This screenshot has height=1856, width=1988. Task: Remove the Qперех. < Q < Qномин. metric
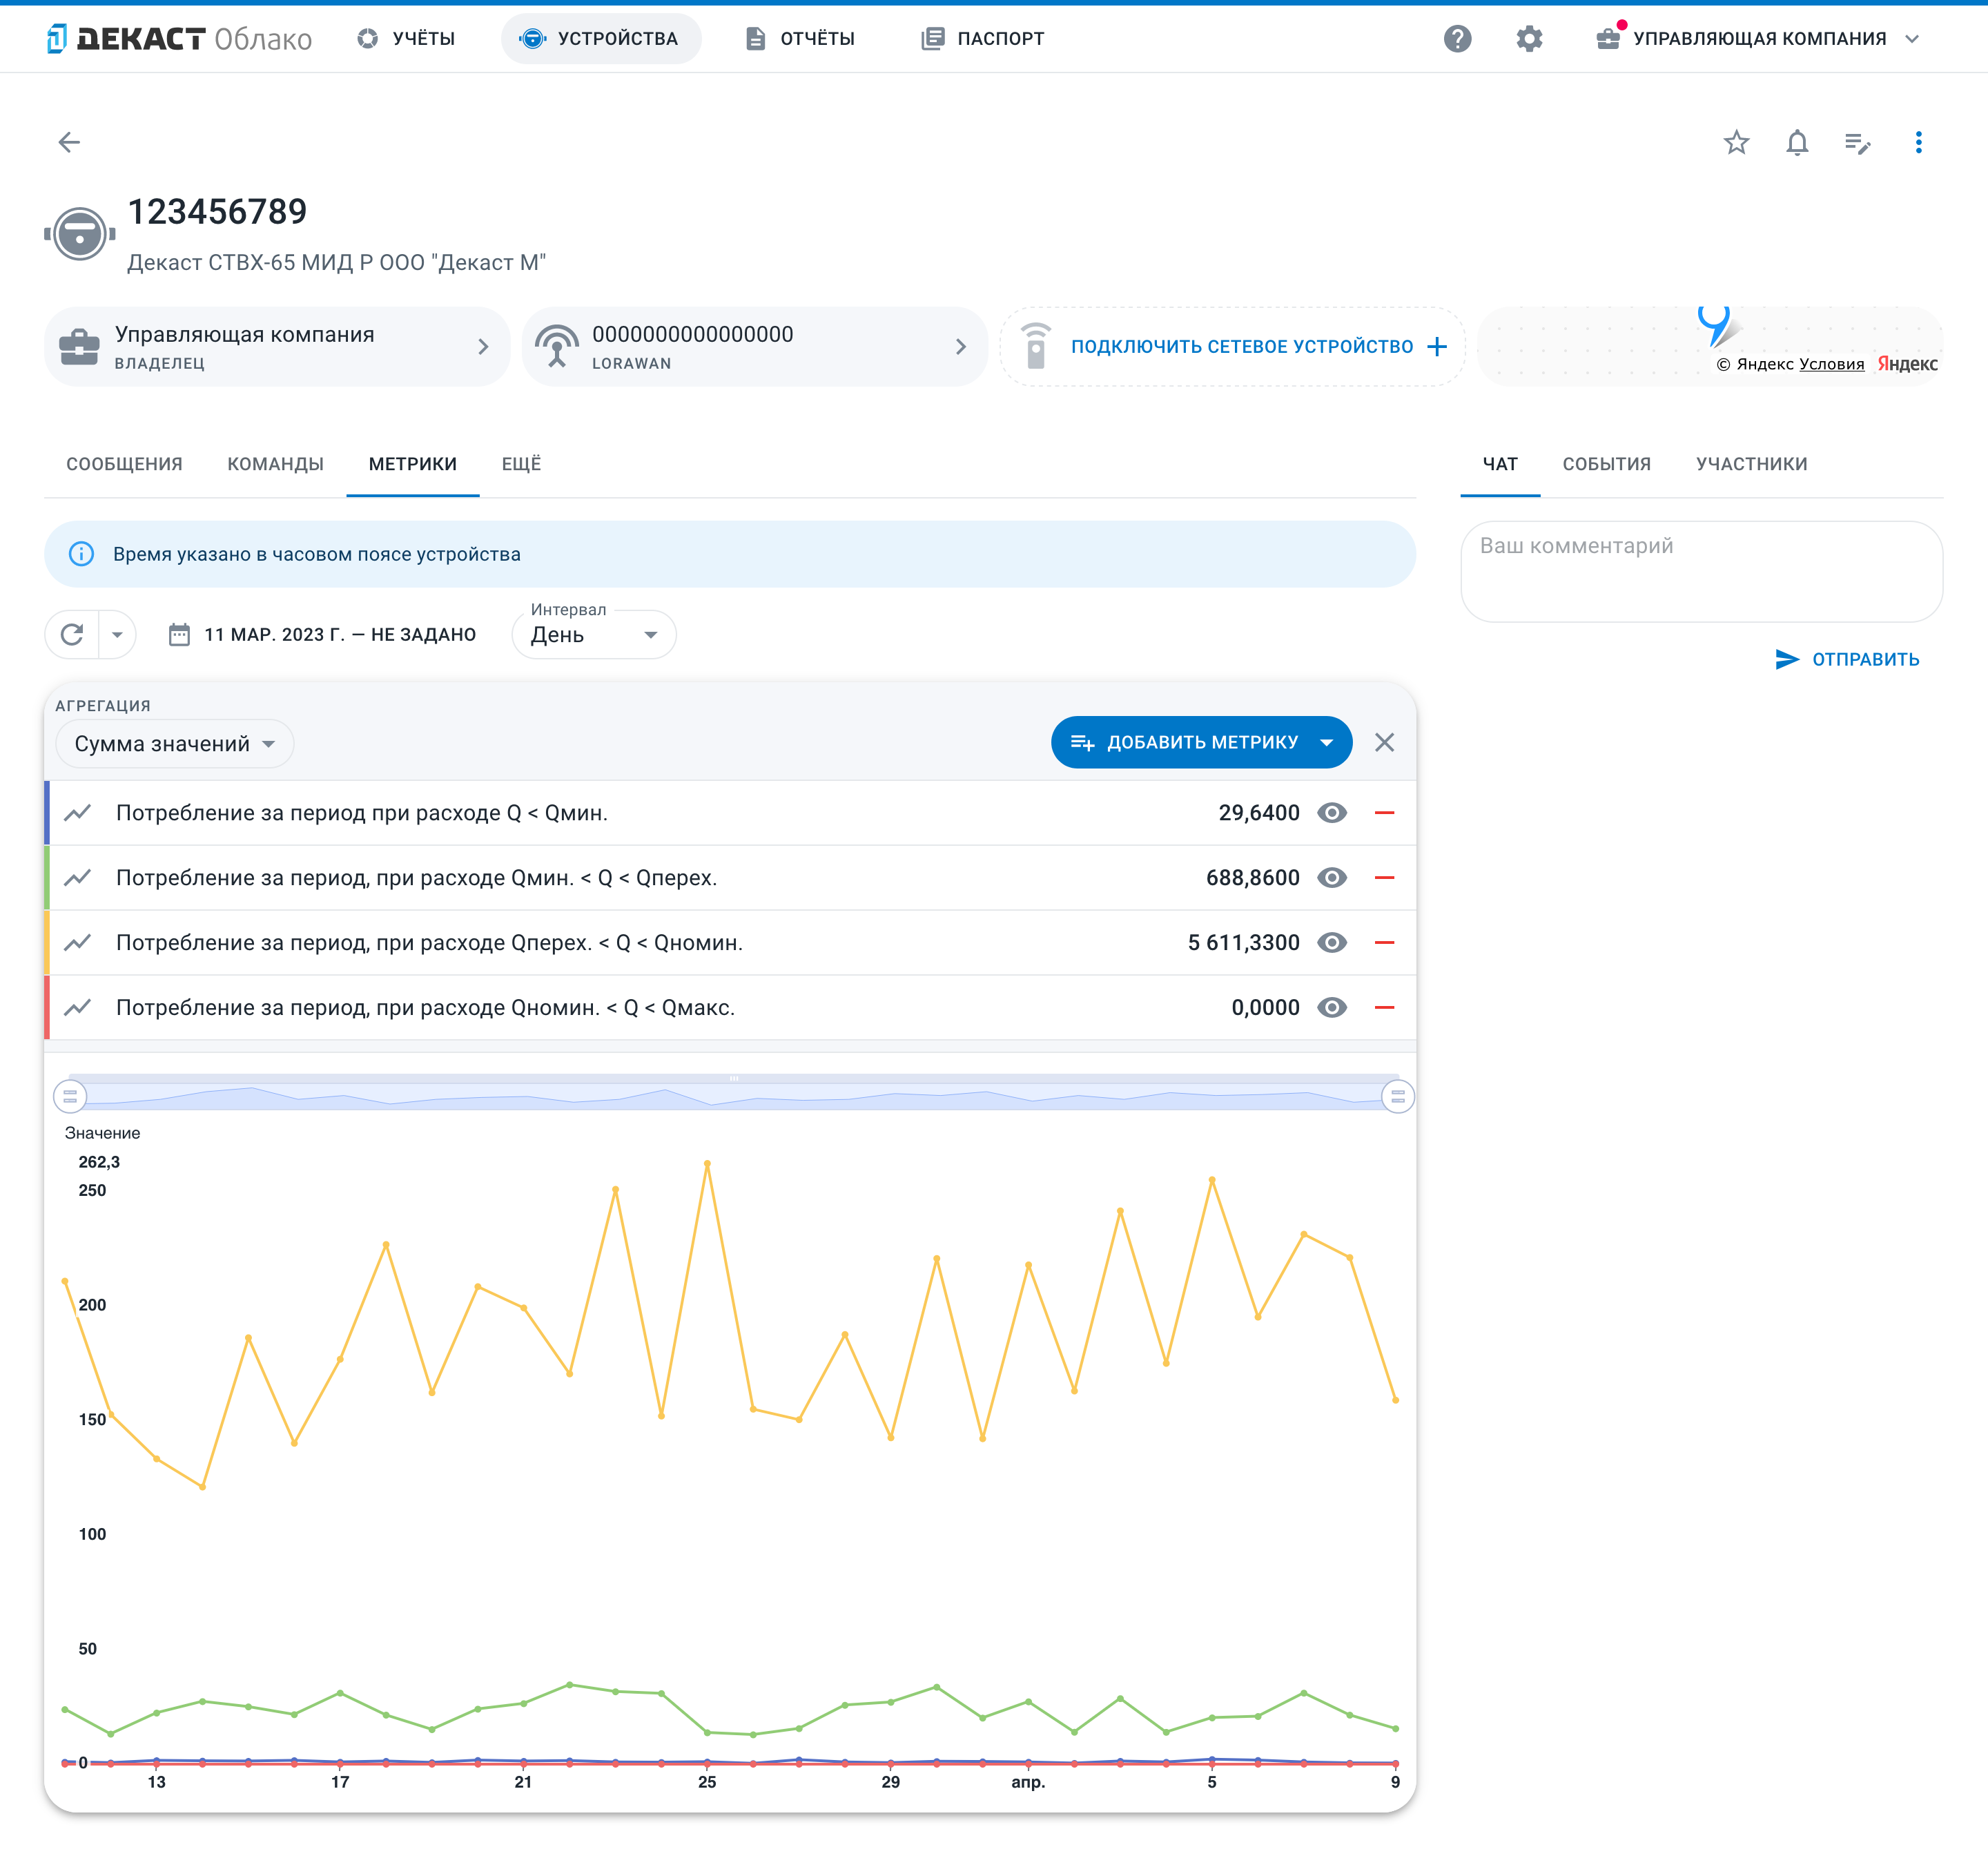point(1384,942)
